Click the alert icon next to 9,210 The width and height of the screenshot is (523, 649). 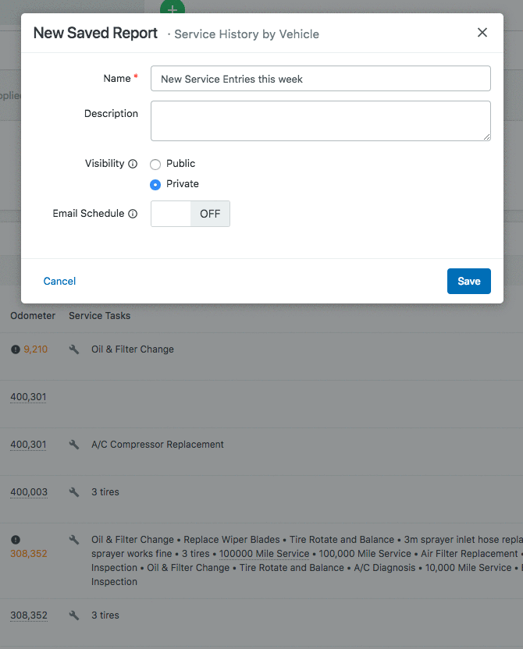[16, 349]
